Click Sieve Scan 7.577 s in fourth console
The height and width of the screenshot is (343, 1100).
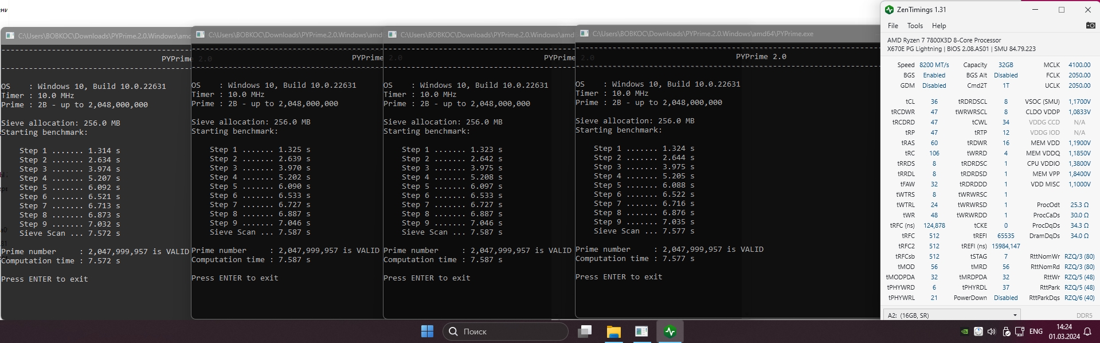tap(644, 231)
